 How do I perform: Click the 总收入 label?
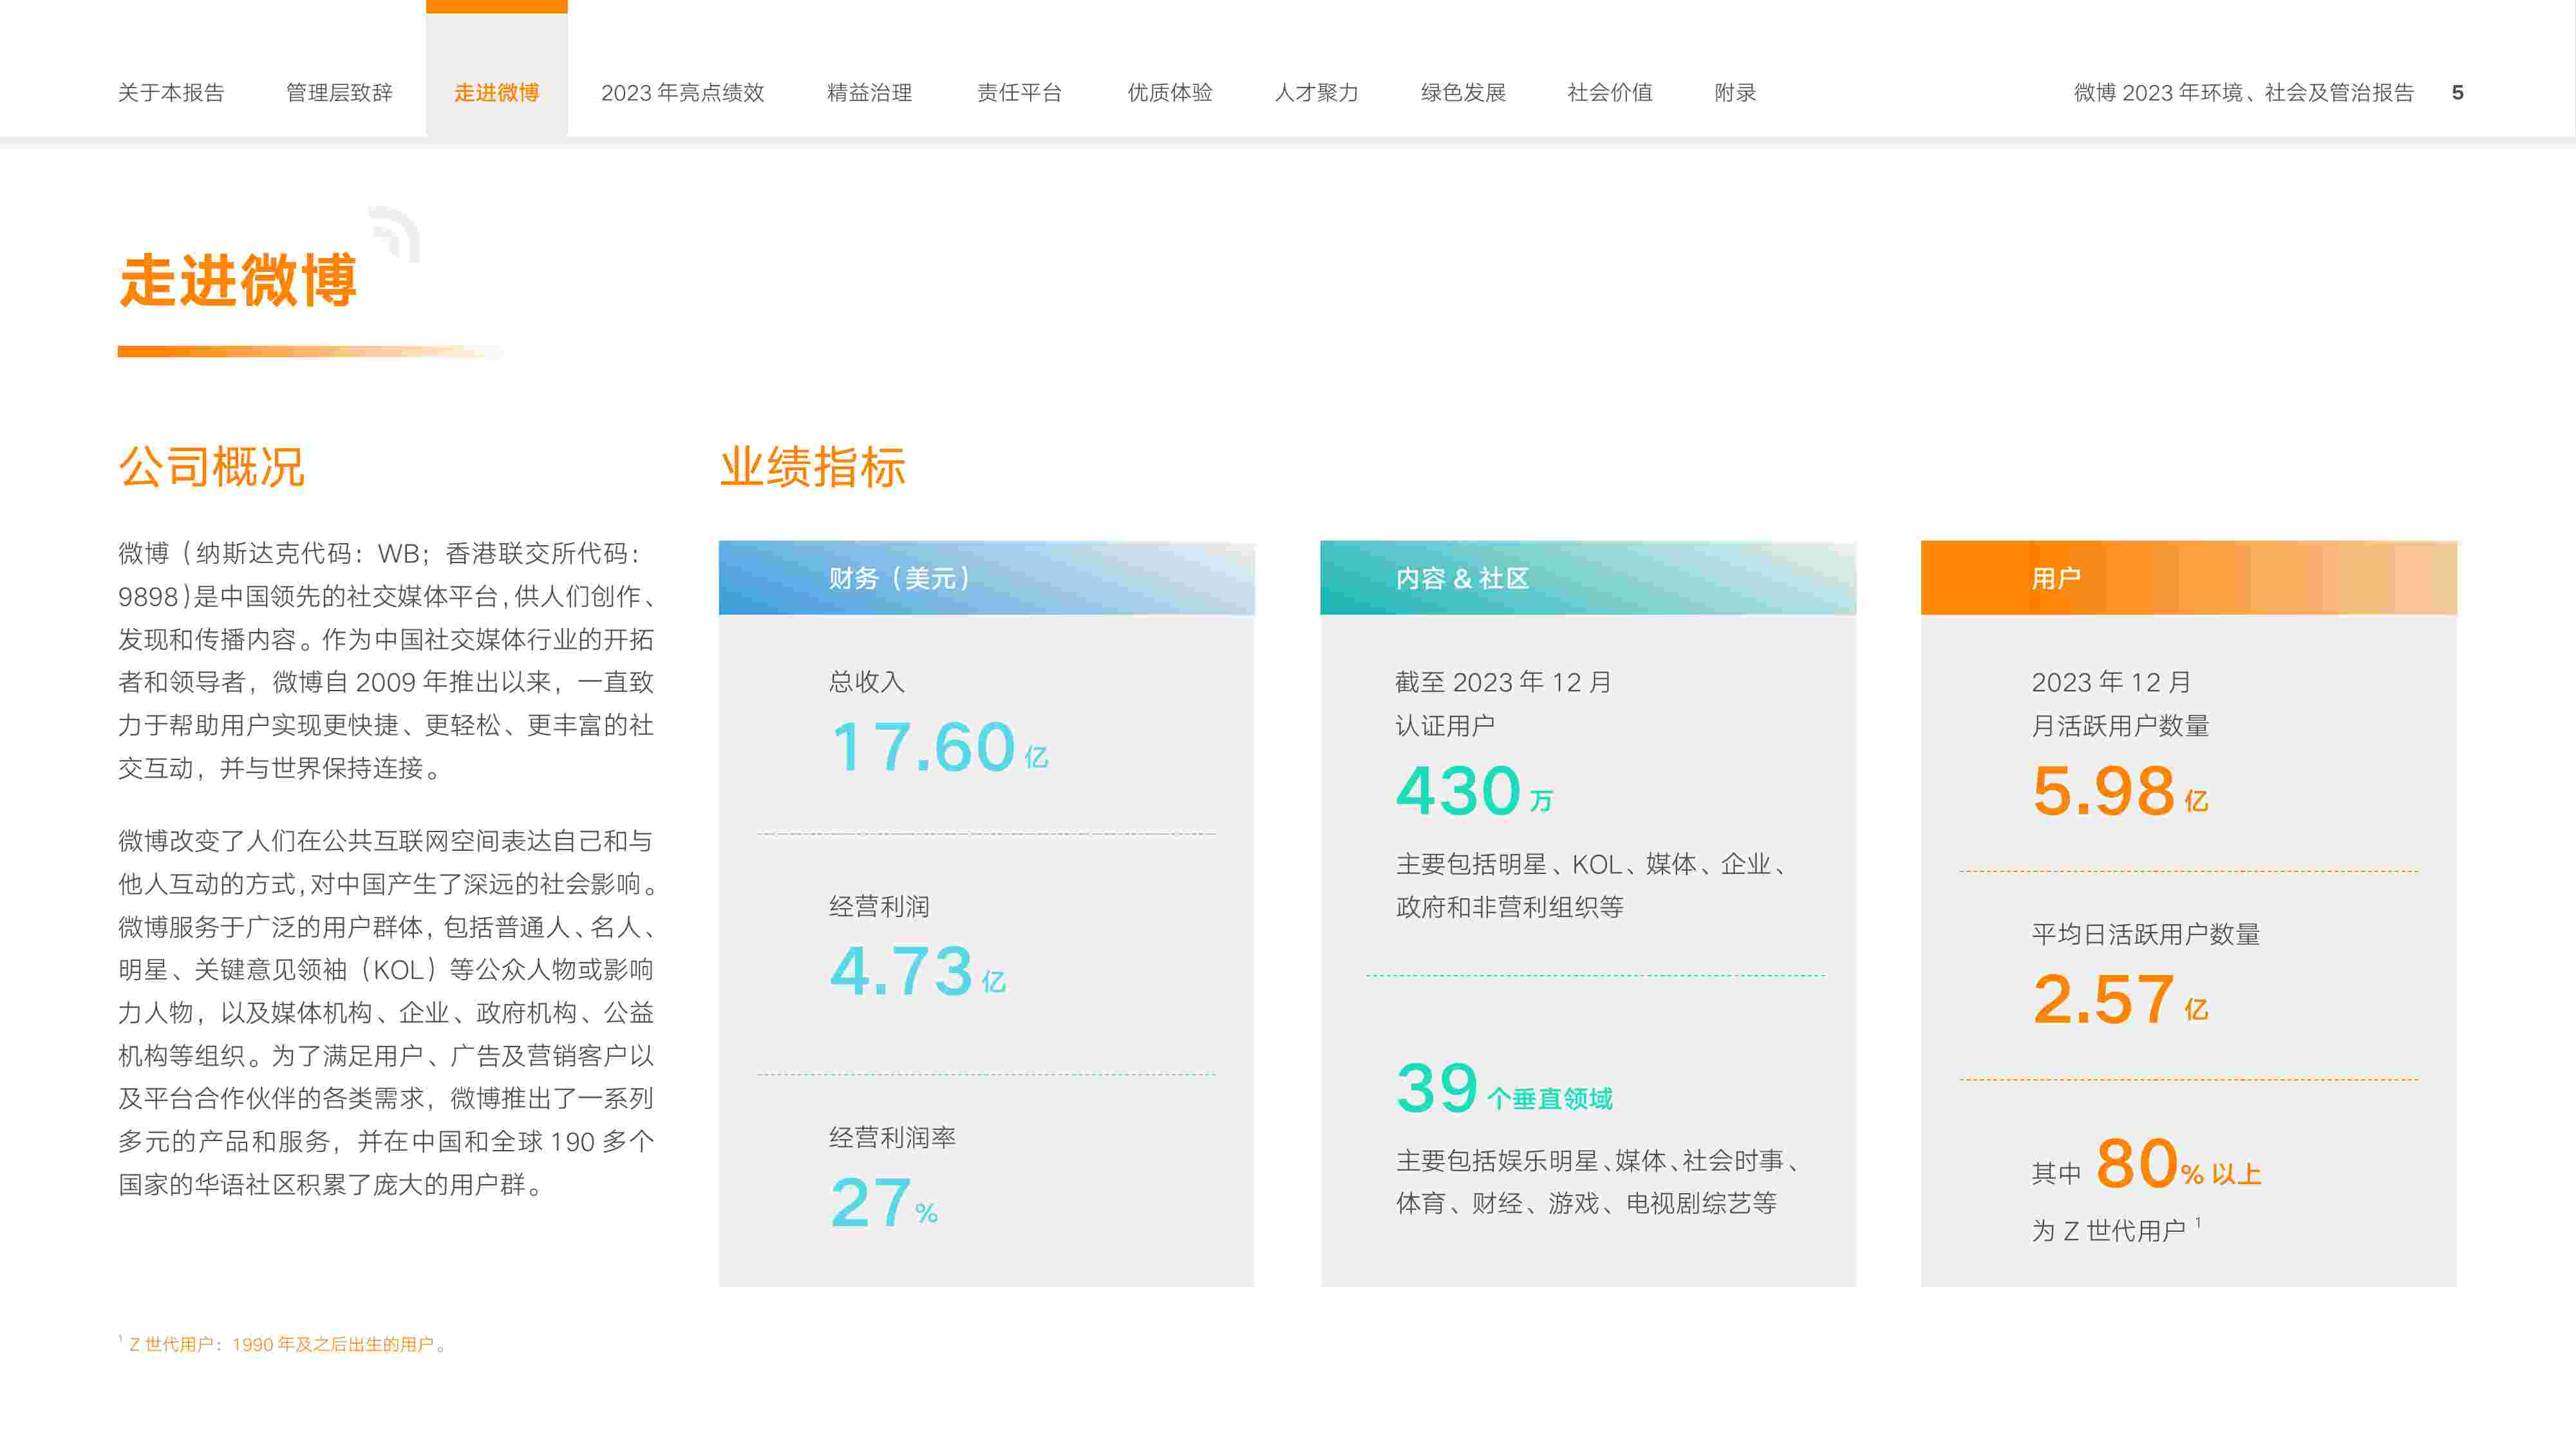tap(867, 682)
